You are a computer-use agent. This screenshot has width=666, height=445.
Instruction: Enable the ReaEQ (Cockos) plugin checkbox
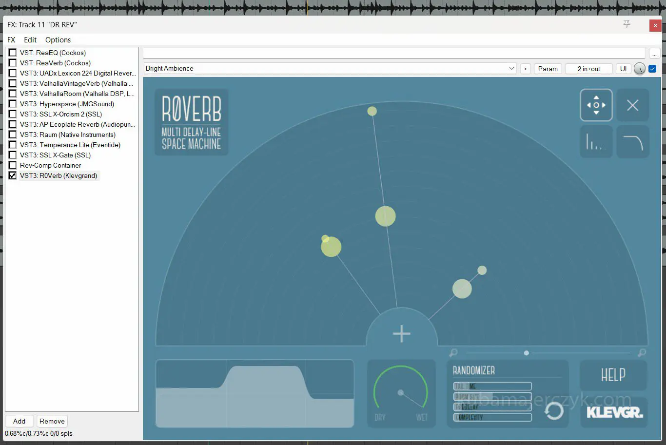coord(13,53)
